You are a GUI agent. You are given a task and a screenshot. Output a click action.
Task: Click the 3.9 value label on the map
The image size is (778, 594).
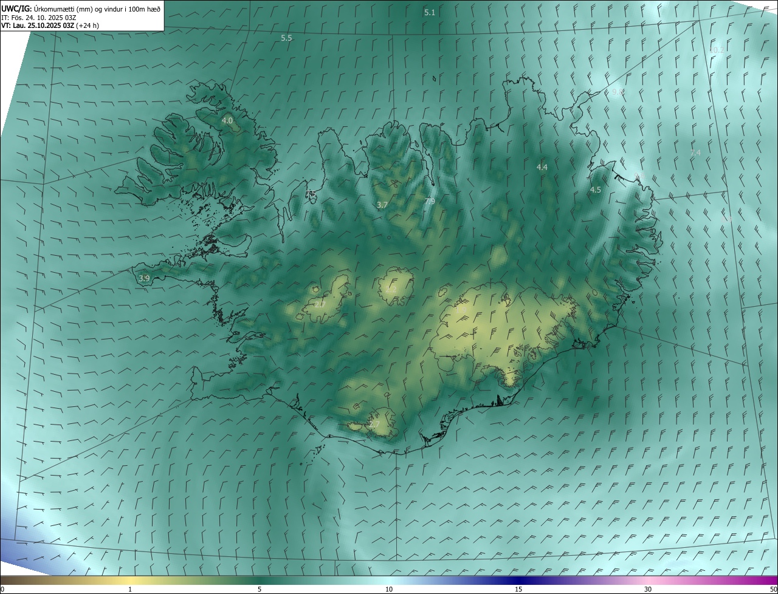tap(144, 278)
